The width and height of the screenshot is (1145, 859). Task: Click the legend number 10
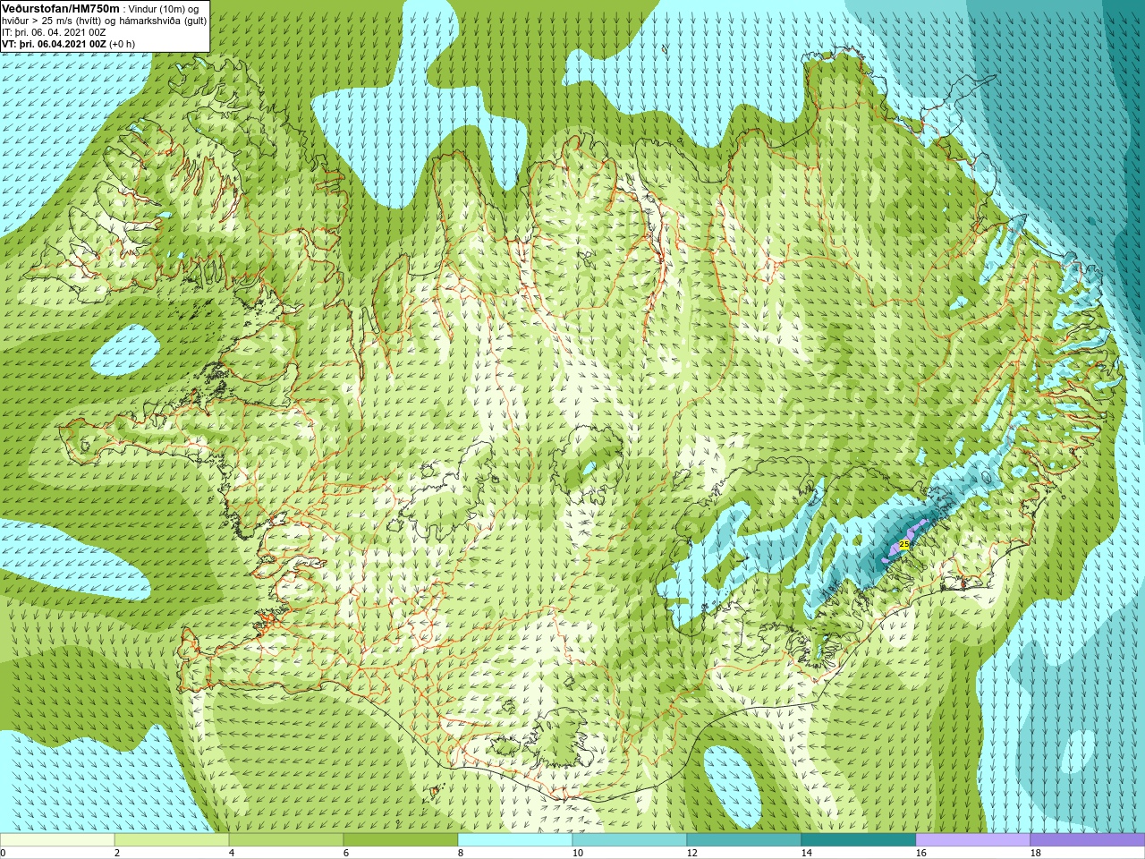point(577,853)
